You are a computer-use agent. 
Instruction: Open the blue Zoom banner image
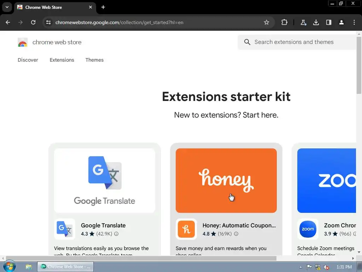(x=326, y=180)
